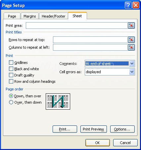Enable the Gridlines checkbox
Viewport: 141px width, 150px height.
point(11,63)
